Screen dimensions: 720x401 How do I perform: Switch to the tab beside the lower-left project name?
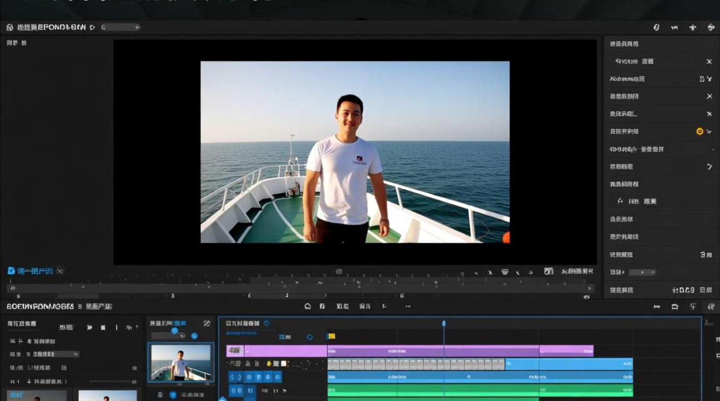99,306
